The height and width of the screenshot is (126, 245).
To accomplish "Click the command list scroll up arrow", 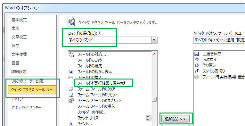I will [x=154, y=54].
